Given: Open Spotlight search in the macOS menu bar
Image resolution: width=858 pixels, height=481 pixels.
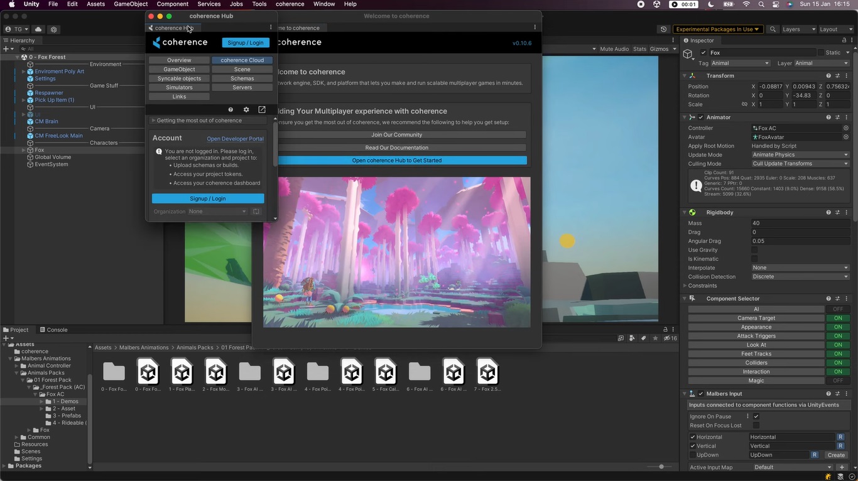Looking at the screenshot, I should pos(761,4).
